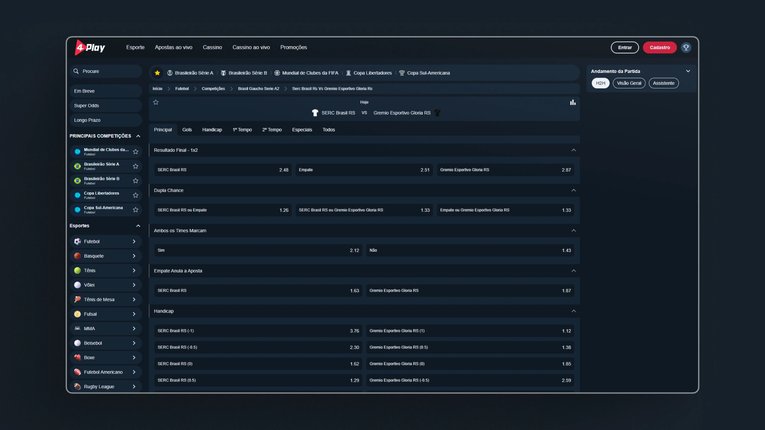Click the Copa Libertadores trophy icon
The width and height of the screenshot is (765, 430).
(x=348, y=73)
